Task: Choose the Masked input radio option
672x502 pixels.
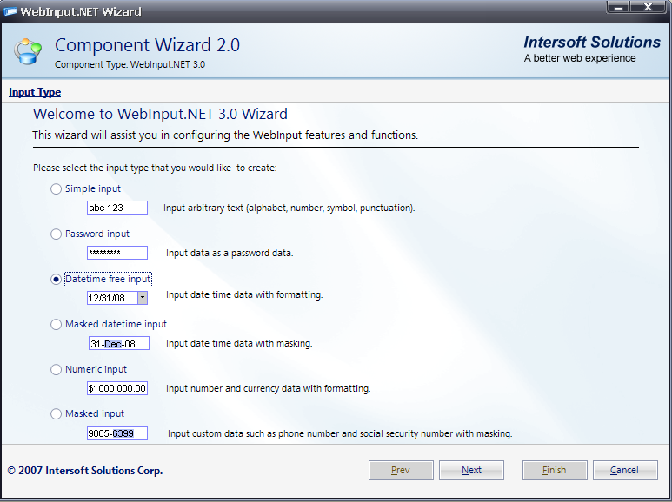Action: pyautogui.click(x=57, y=414)
